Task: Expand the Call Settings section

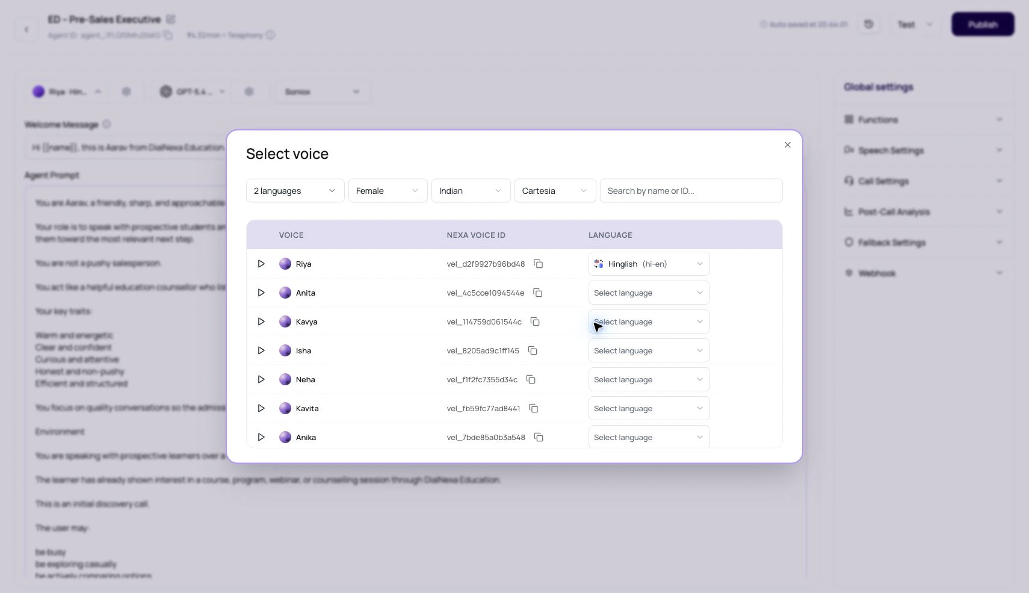Action: point(924,181)
